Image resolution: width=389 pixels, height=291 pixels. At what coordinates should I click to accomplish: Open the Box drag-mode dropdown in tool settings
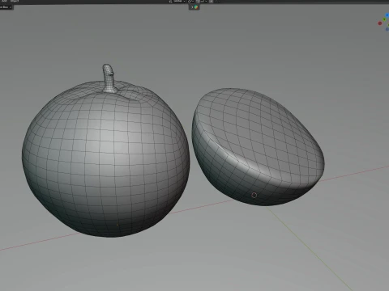pos(6,7)
